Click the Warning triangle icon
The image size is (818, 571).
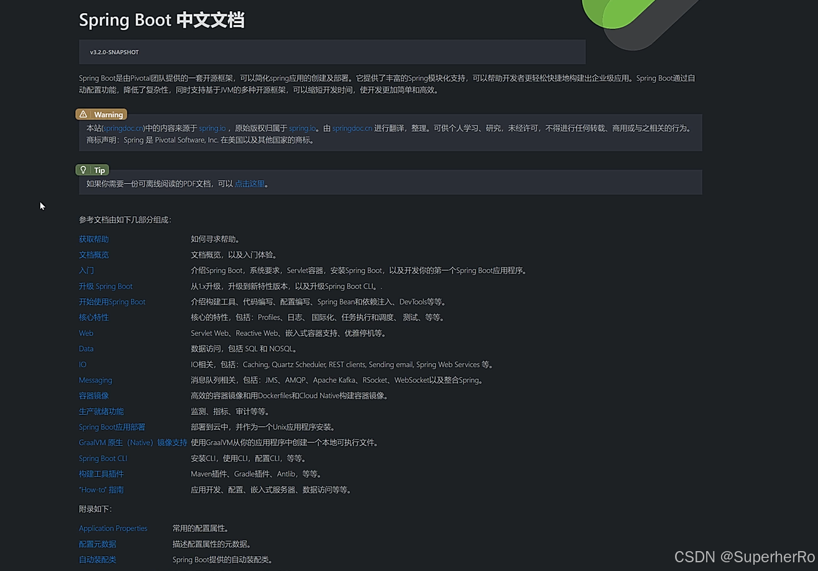[x=84, y=114]
